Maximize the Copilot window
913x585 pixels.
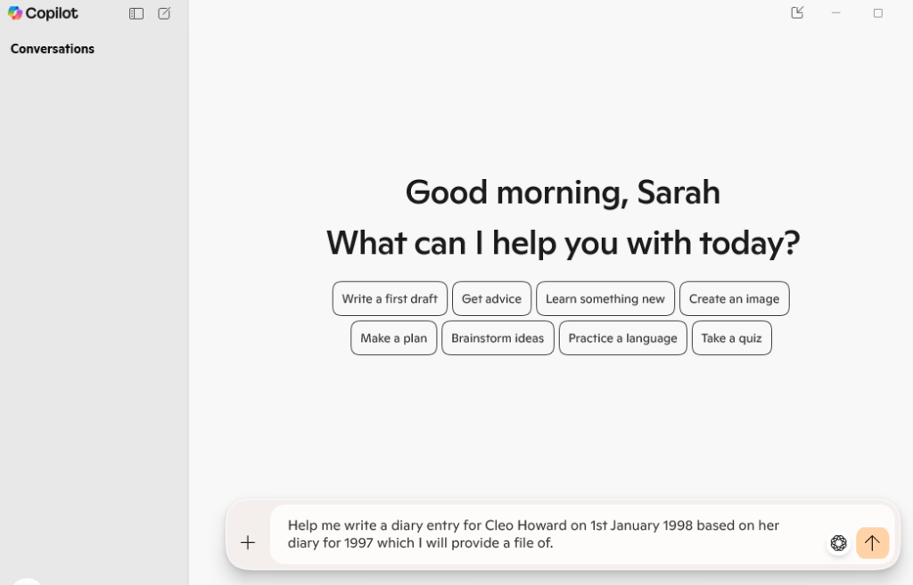click(877, 13)
